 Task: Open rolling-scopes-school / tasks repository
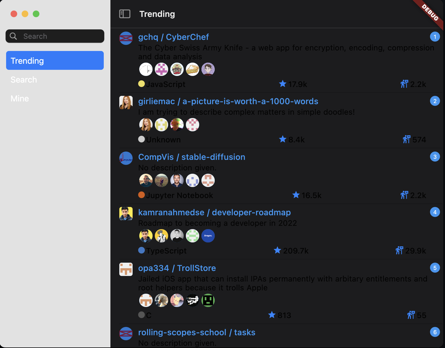pyautogui.click(x=197, y=332)
